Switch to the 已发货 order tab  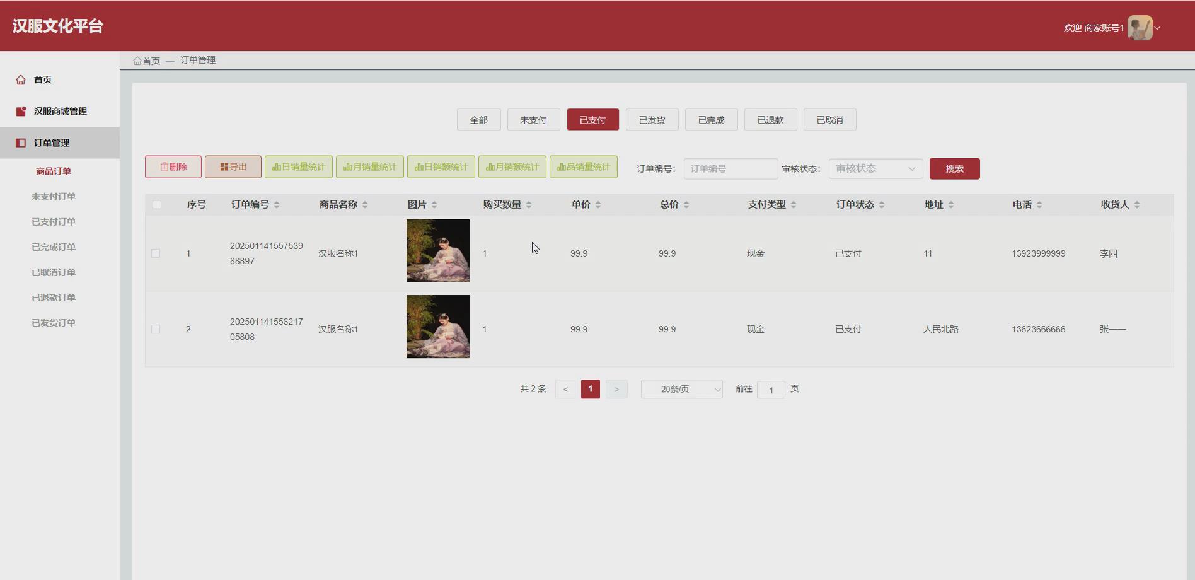pyautogui.click(x=652, y=119)
